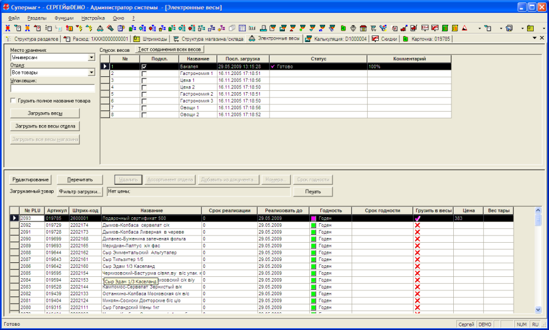
Task: Click the red triangle toolbar icon
Action: (465, 28)
